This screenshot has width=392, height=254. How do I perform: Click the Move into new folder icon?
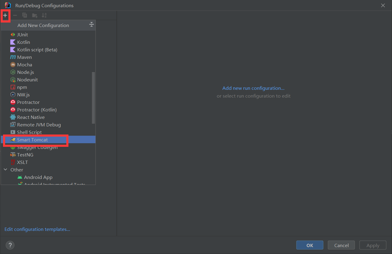[x=35, y=15]
